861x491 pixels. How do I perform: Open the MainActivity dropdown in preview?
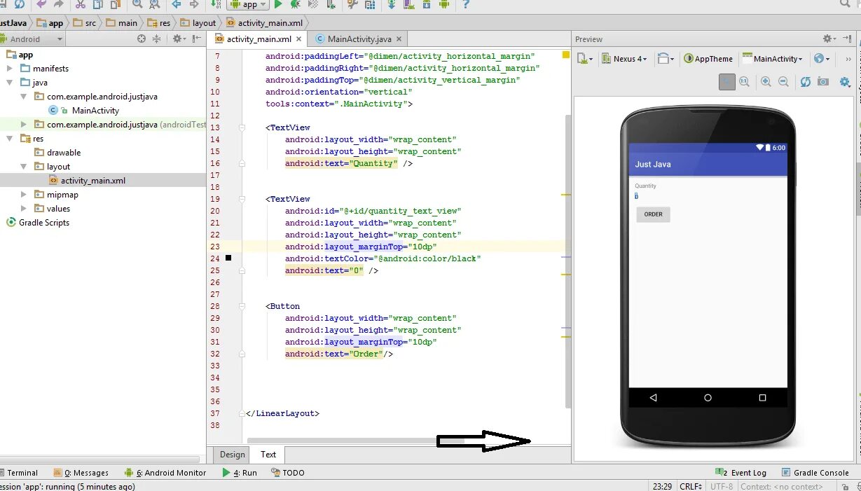tap(773, 59)
